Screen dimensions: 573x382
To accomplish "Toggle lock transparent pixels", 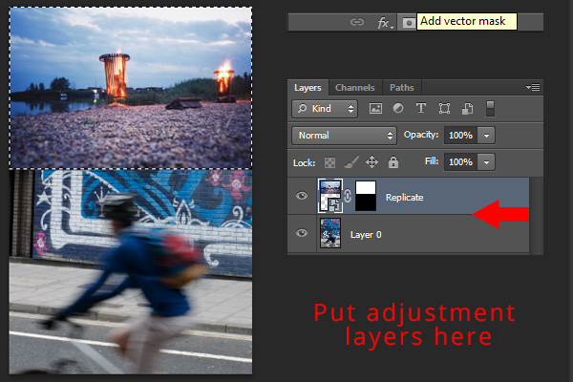I will (x=329, y=162).
